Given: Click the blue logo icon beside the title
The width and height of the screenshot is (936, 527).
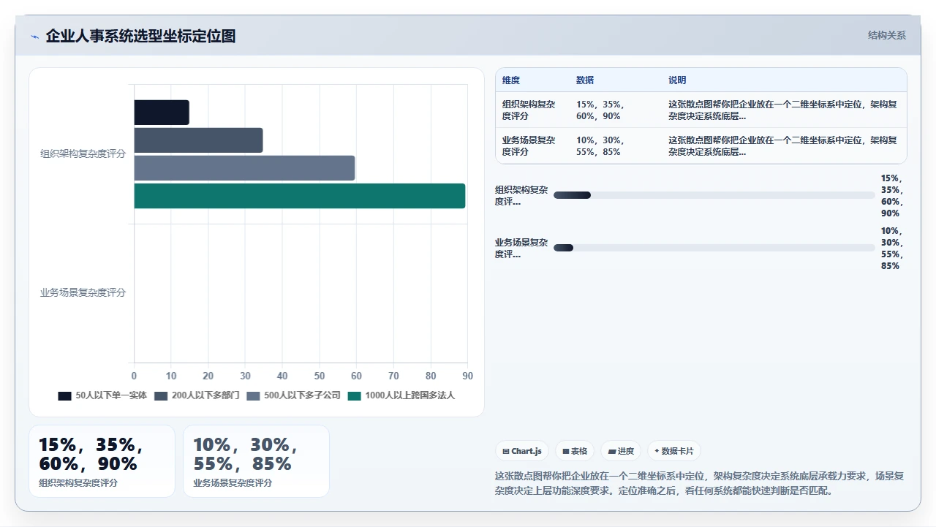Looking at the screenshot, I should 34,37.
